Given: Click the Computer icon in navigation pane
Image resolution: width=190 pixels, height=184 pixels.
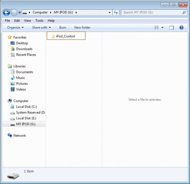Looking at the screenshot, I should click(10, 101).
